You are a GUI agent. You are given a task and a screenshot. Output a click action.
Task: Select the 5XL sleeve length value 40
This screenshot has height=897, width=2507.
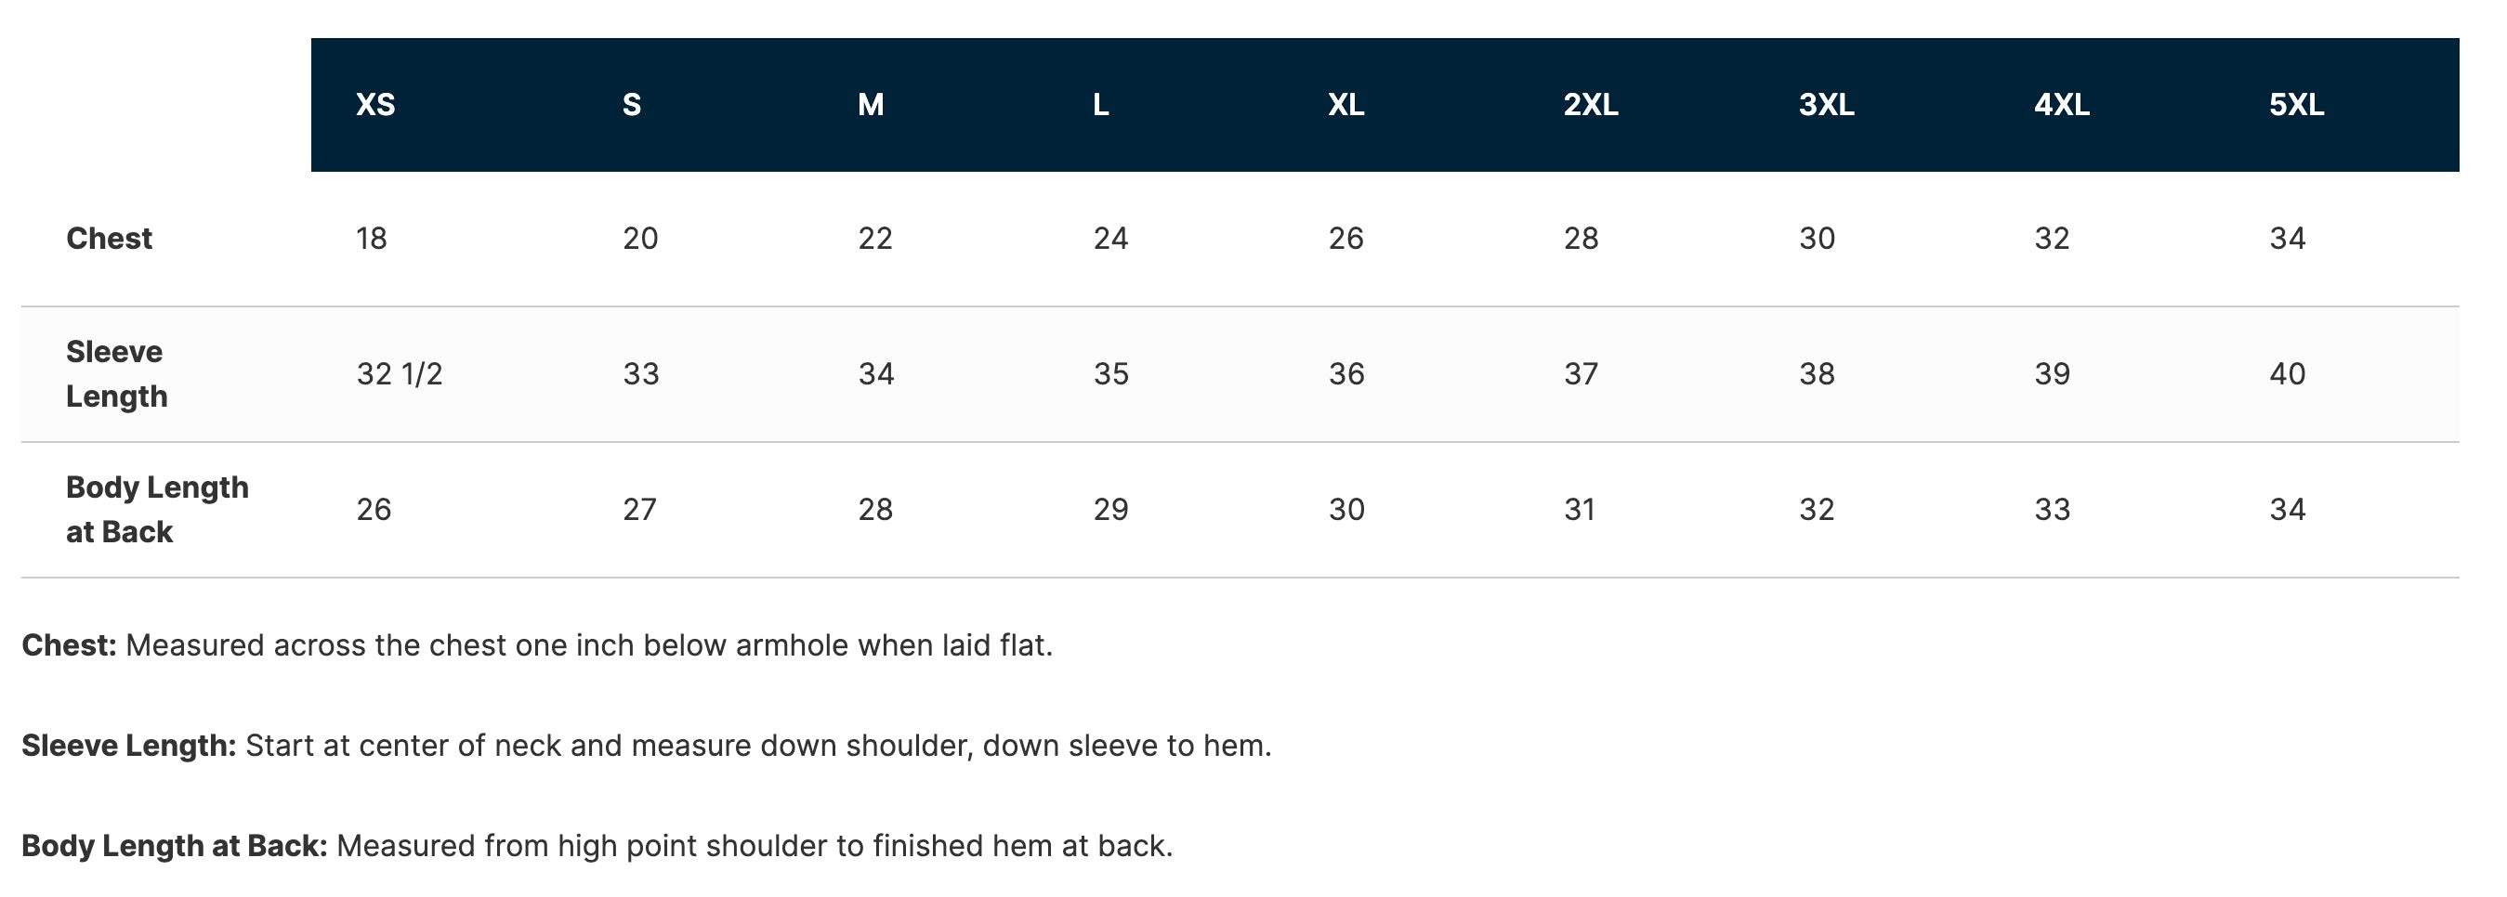pyautogui.click(x=2287, y=373)
